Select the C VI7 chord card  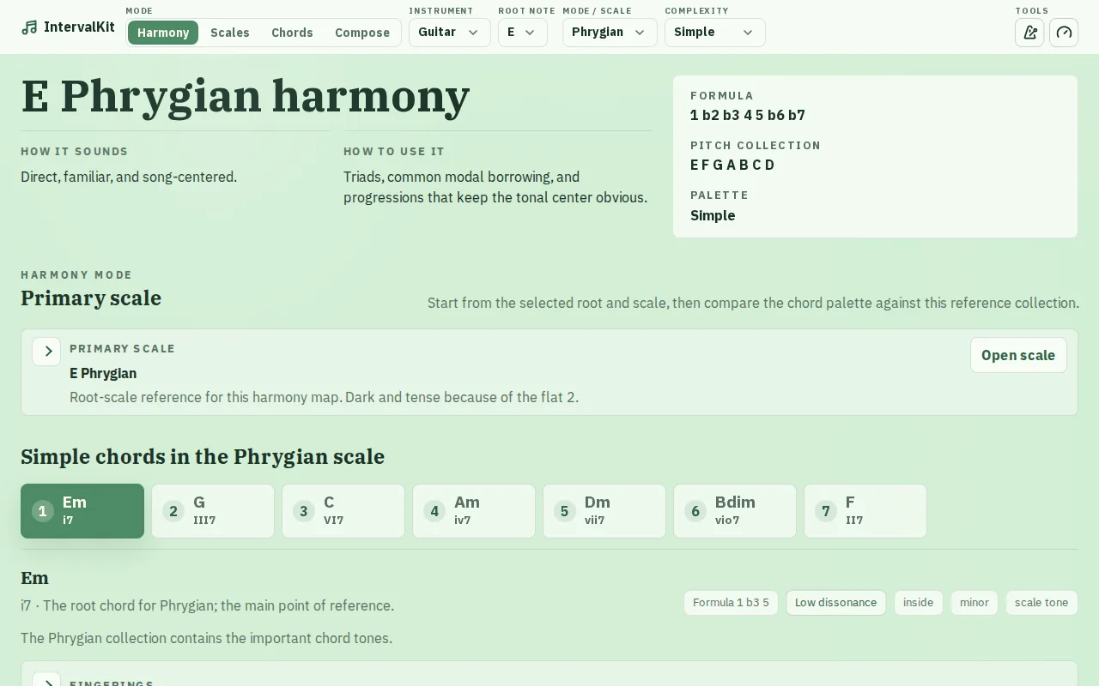point(343,511)
